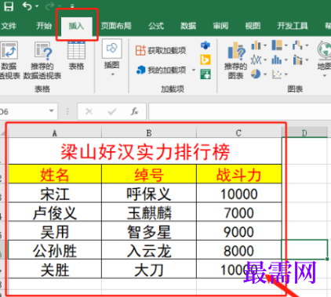This screenshot has height=297, width=331.
Task: Select the 绰号 header cell
Action: 149,174
